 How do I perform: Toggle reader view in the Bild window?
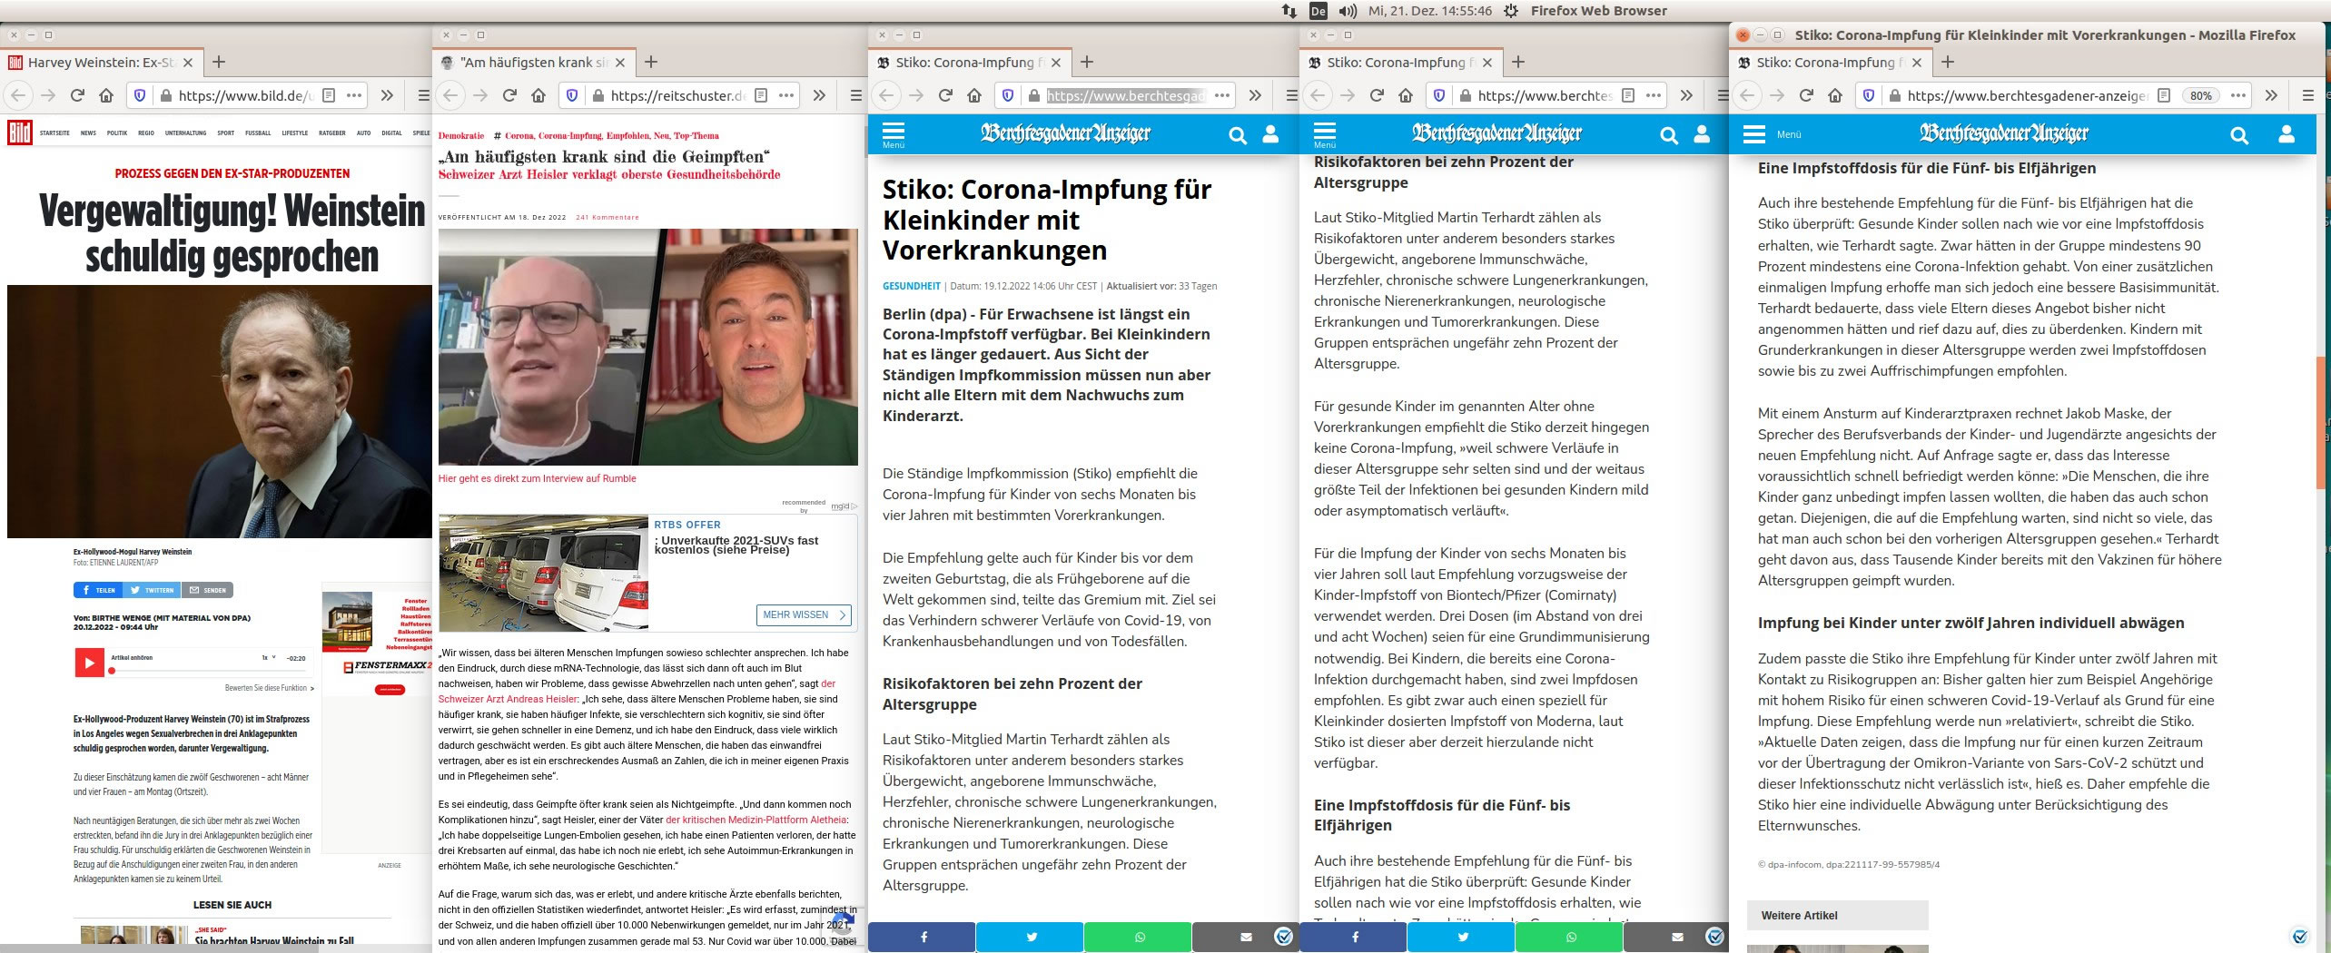330,95
